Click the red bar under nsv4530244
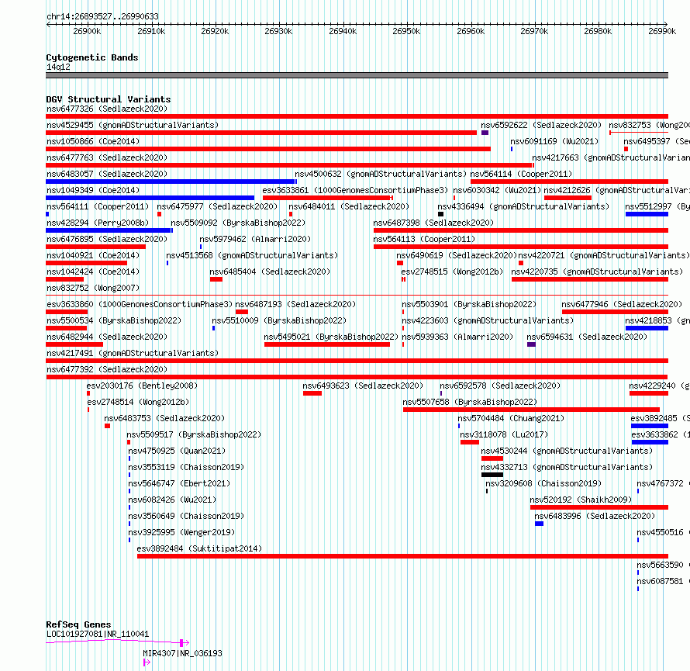690x671 pixels. [492, 458]
